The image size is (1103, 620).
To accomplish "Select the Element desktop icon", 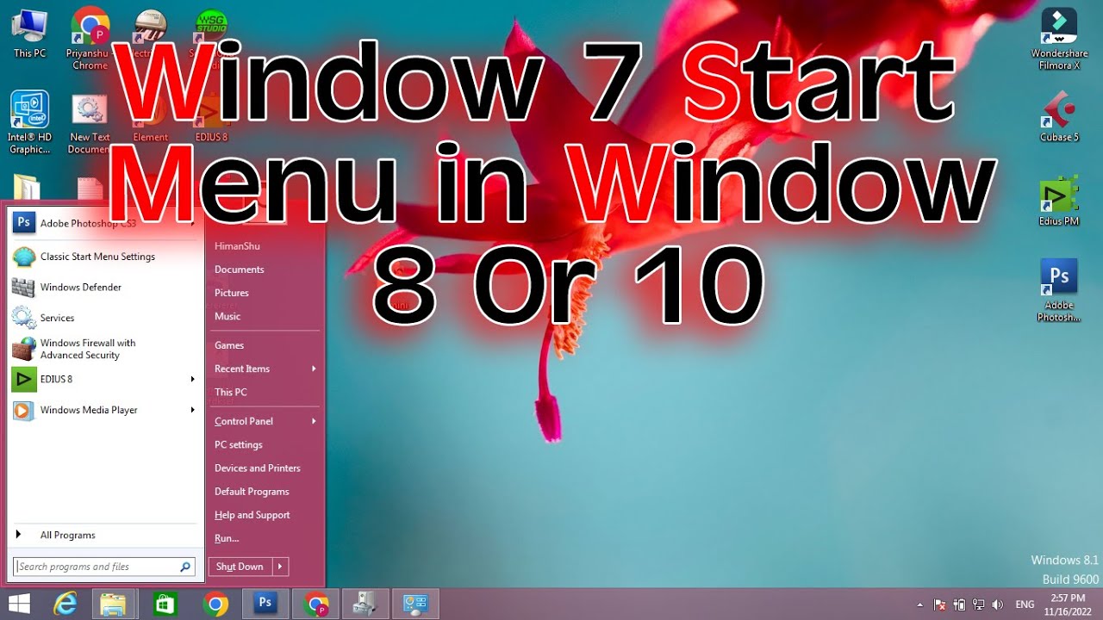I will click(151, 118).
